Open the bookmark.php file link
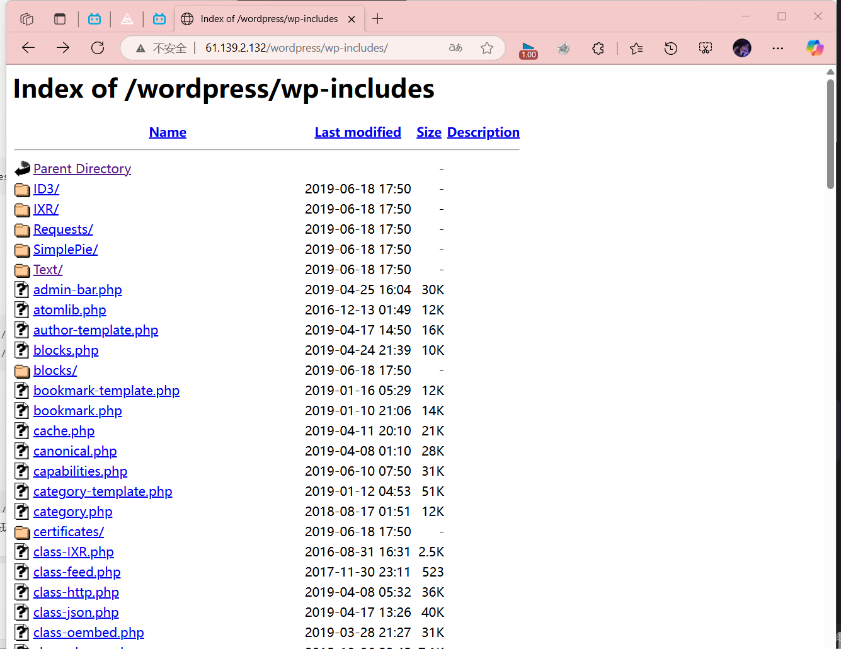 tap(77, 411)
